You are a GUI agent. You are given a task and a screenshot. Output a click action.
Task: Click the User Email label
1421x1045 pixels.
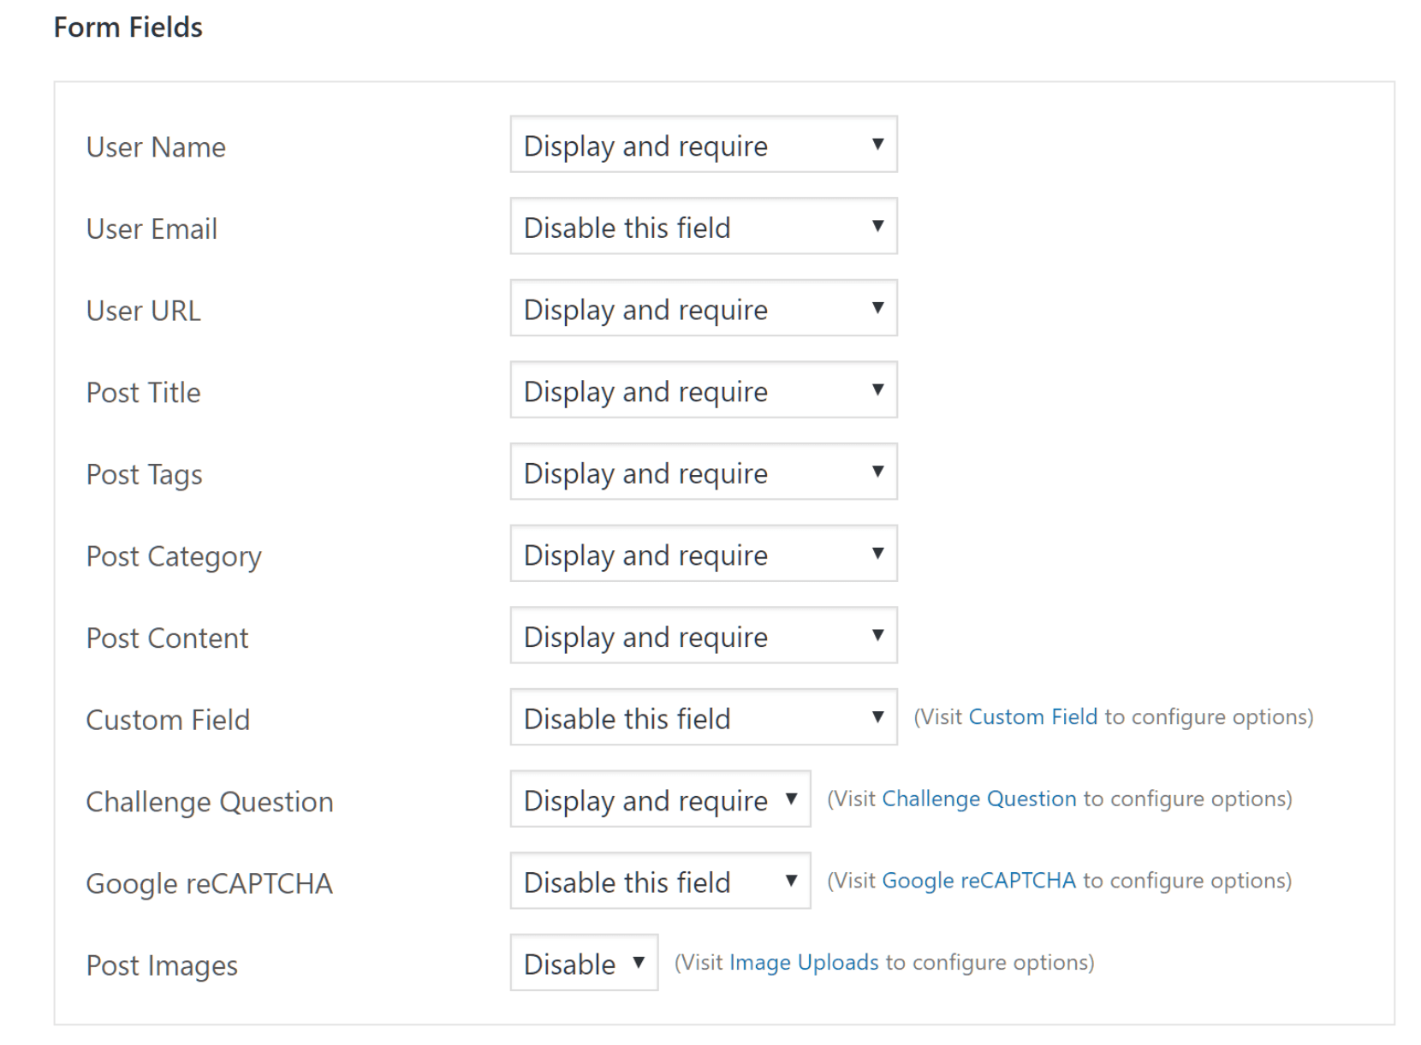152,229
